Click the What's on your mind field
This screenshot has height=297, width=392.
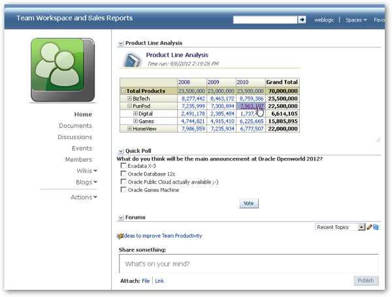248,264
